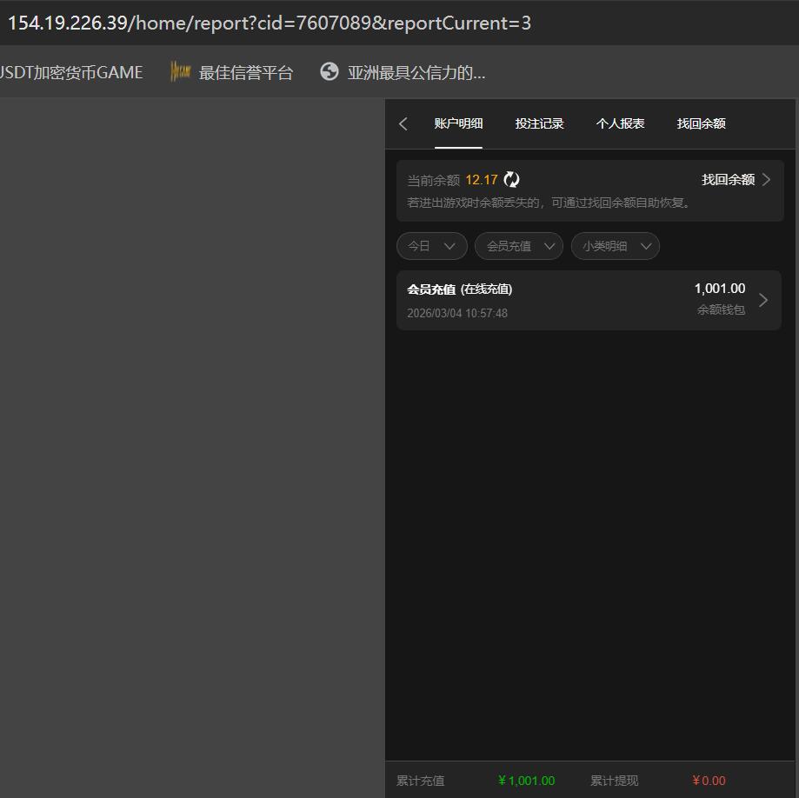The width and height of the screenshot is (799, 798).
Task: Click the browser address bar URL
Action: (x=270, y=23)
